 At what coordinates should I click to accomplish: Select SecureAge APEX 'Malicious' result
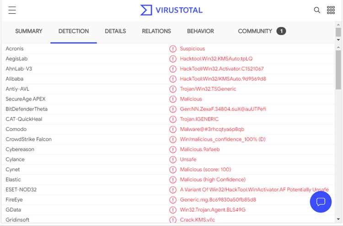[191, 99]
